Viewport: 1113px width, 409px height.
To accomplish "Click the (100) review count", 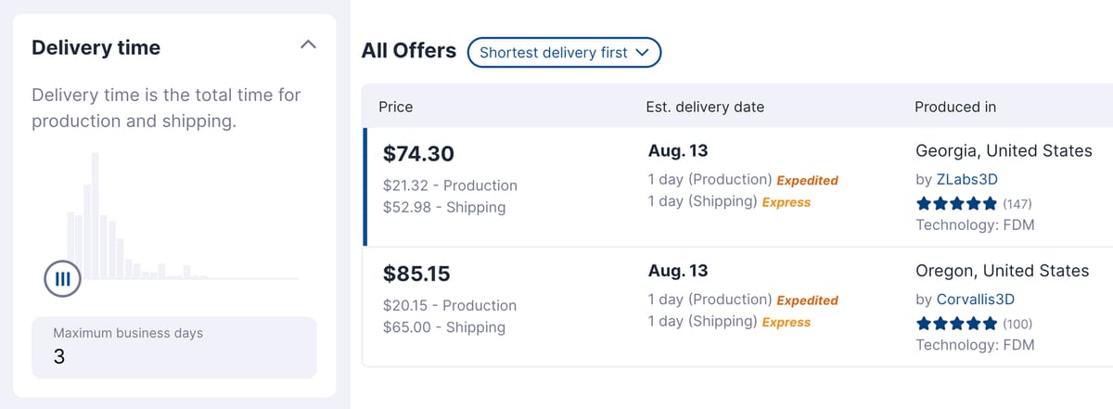I will tap(1017, 324).
